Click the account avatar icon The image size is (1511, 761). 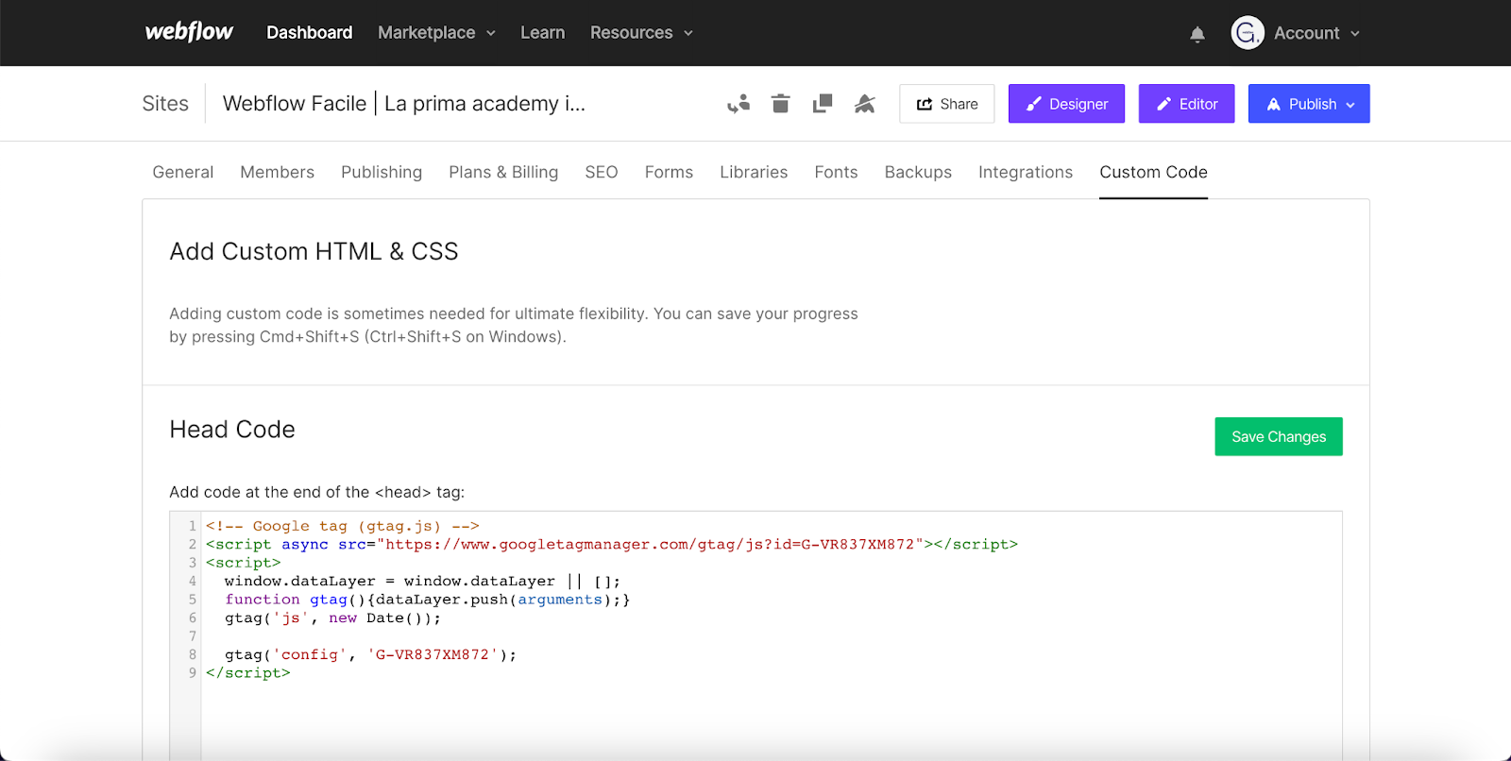tap(1248, 33)
